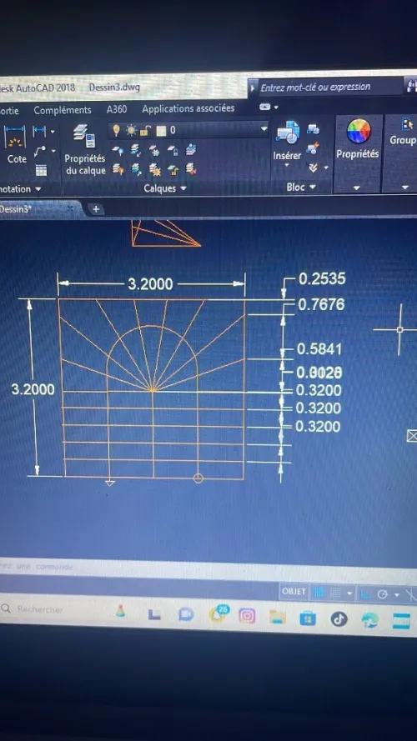Screen dimensions: 417x741
Task: Expand the search box arrow
Action: click(x=252, y=88)
